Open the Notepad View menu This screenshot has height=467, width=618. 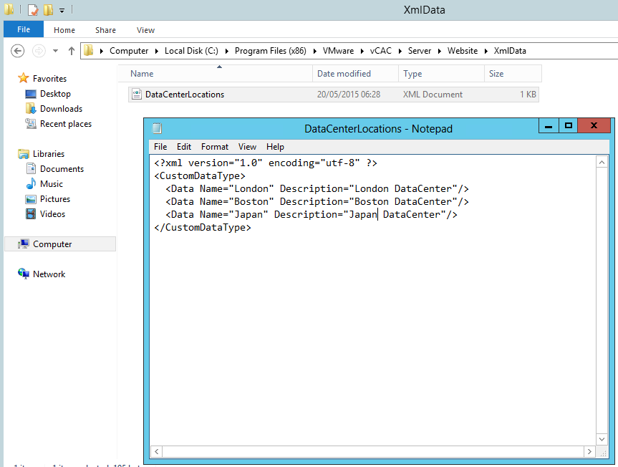(x=248, y=147)
